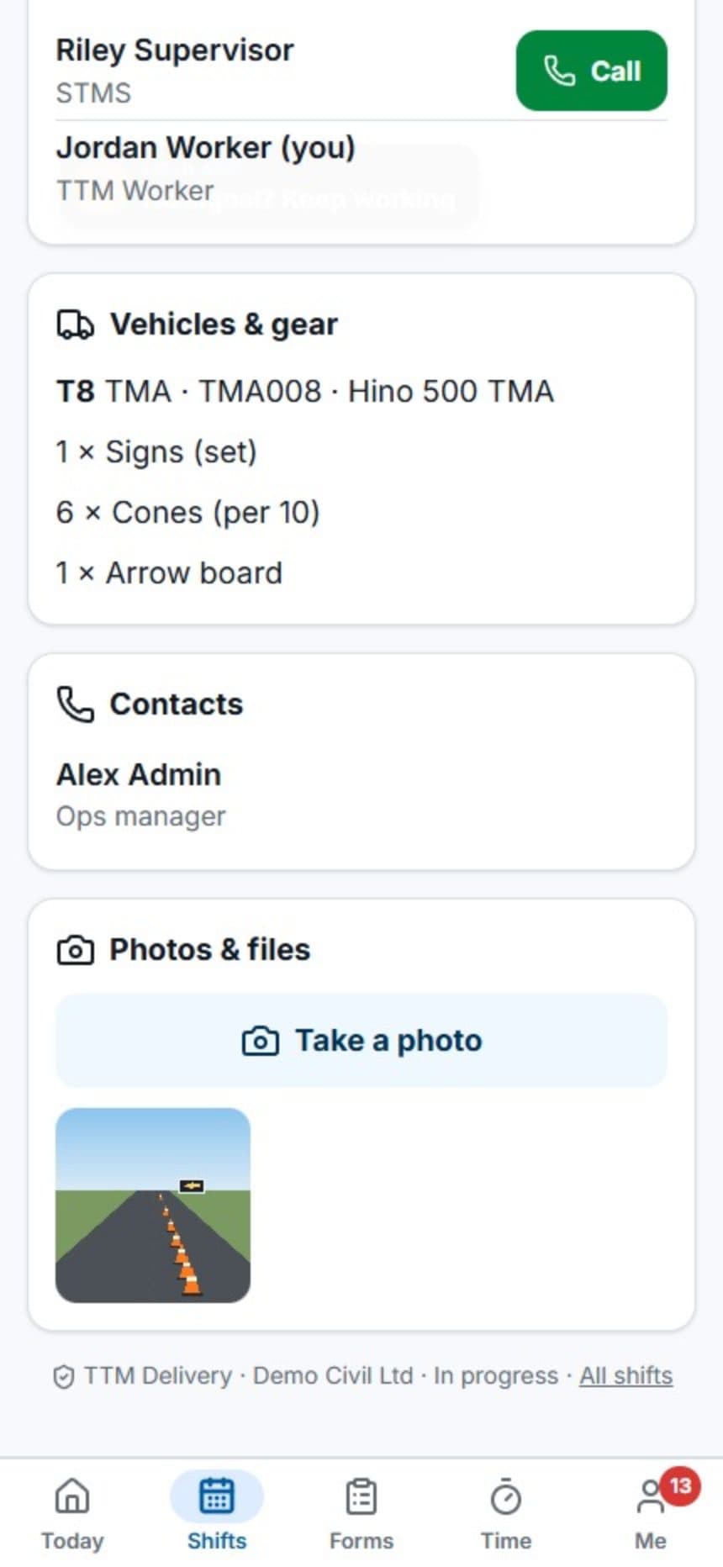
Task: Take a photo
Action: (361, 1041)
